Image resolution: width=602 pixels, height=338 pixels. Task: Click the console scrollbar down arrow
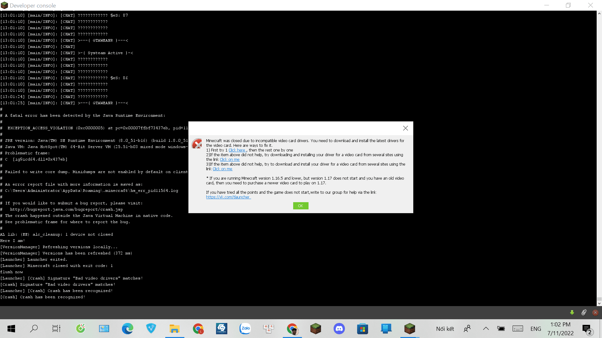(599, 303)
